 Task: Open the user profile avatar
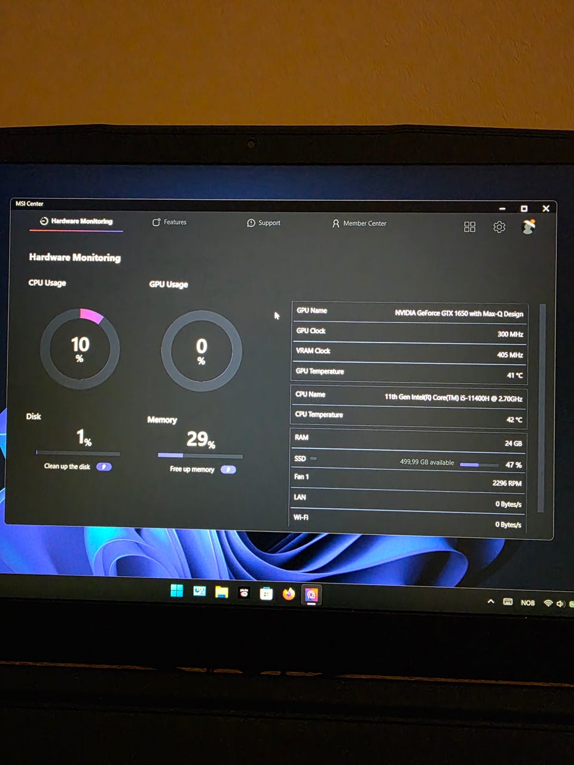[529, 227]
